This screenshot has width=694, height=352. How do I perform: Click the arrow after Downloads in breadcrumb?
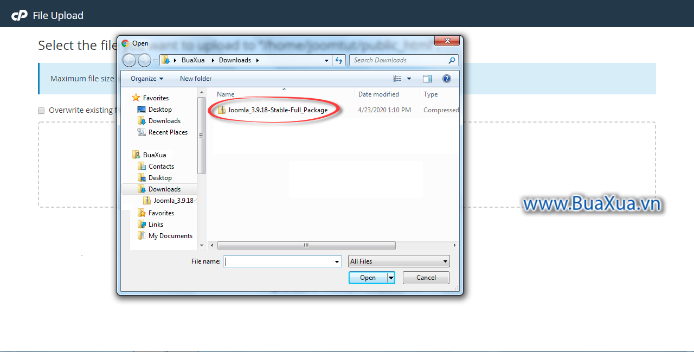[x=257, y=60]
